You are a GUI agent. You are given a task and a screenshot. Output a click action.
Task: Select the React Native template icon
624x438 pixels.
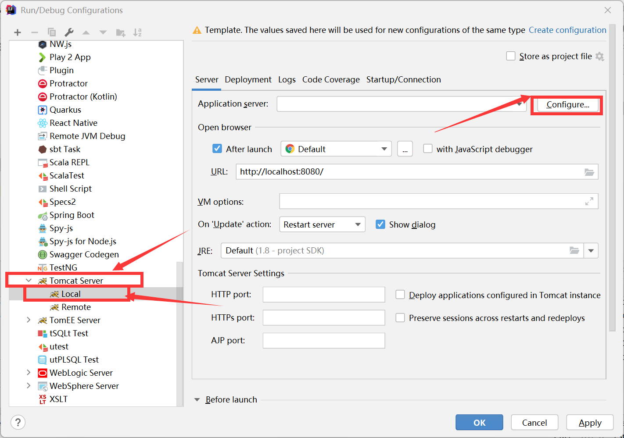pyautogui.click(x=43, y=123)
